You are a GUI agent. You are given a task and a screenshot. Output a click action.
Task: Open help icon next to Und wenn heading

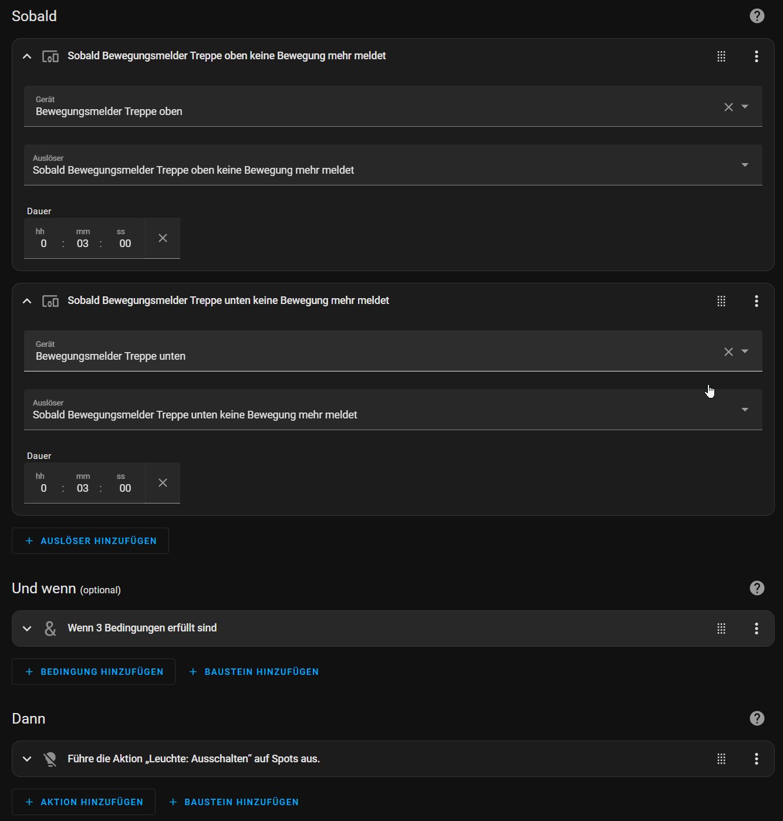coord(757,588)
